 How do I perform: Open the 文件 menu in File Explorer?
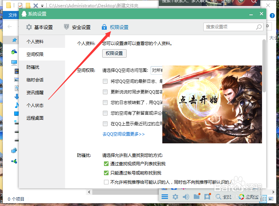tap(13, 15)
